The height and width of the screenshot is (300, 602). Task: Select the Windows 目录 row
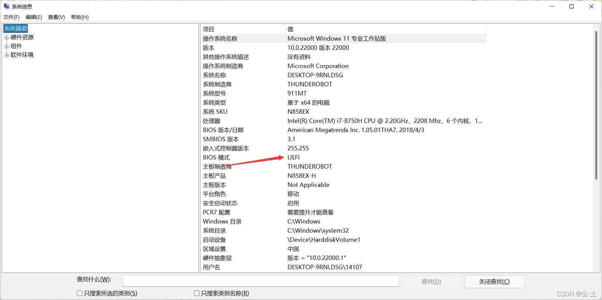click(x=344, y=221)
